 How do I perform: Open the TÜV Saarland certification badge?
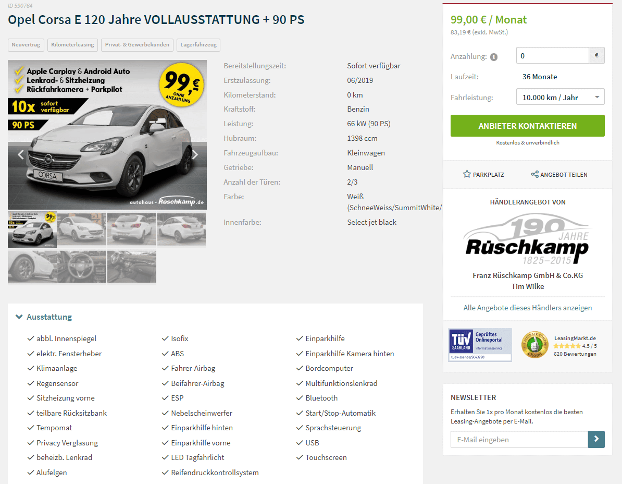pyautogui.click(x=480, y=345)
